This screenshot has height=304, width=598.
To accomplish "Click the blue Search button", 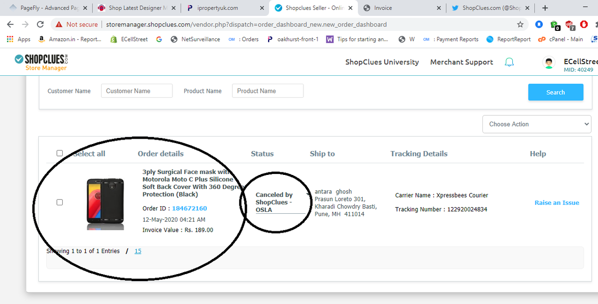I will [x=556, y=92].
